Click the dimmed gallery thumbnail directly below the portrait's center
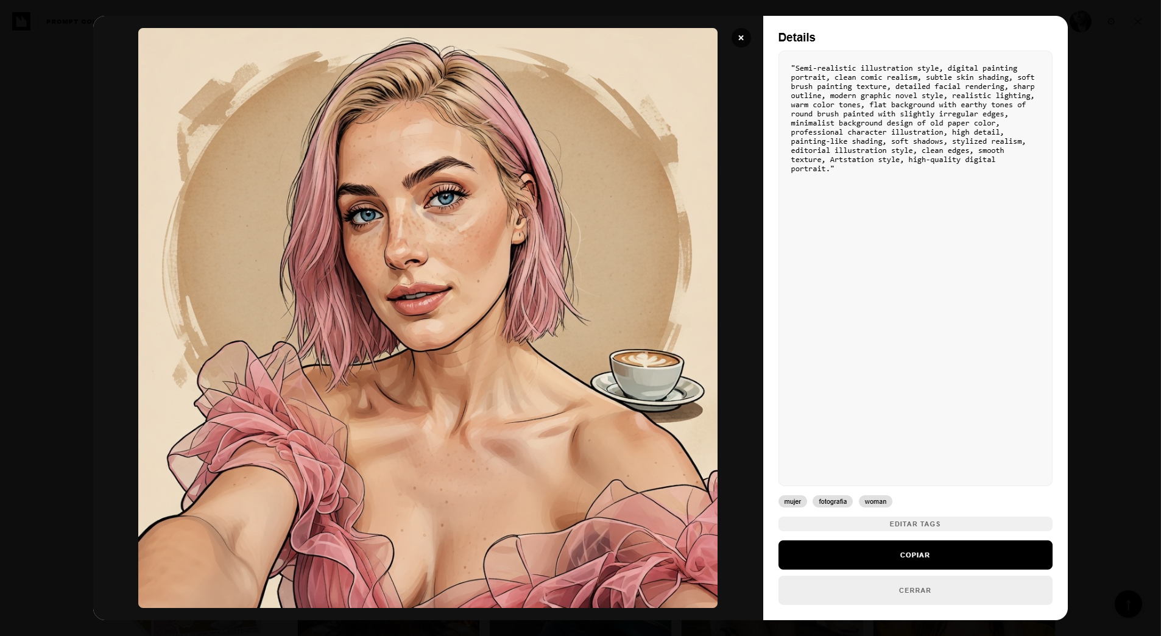The image size is (1161, 636). (389, 627)
